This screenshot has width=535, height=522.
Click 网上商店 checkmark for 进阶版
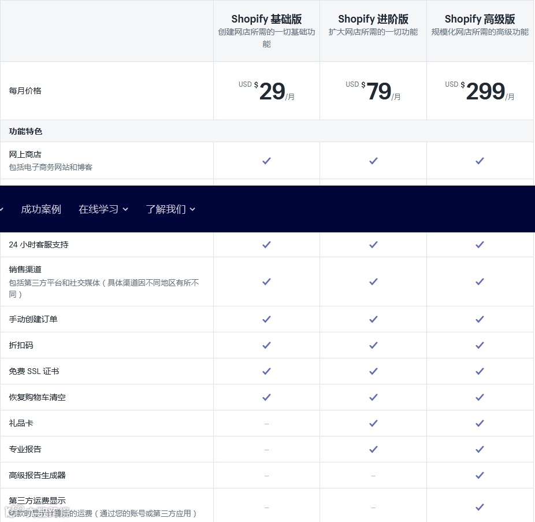[x=373, y=161]
